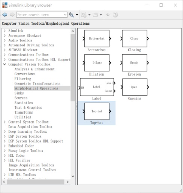Viewport: 183px width, 193px height.
Task: Expand the HDL Verifier node
Action: (4, 160)
